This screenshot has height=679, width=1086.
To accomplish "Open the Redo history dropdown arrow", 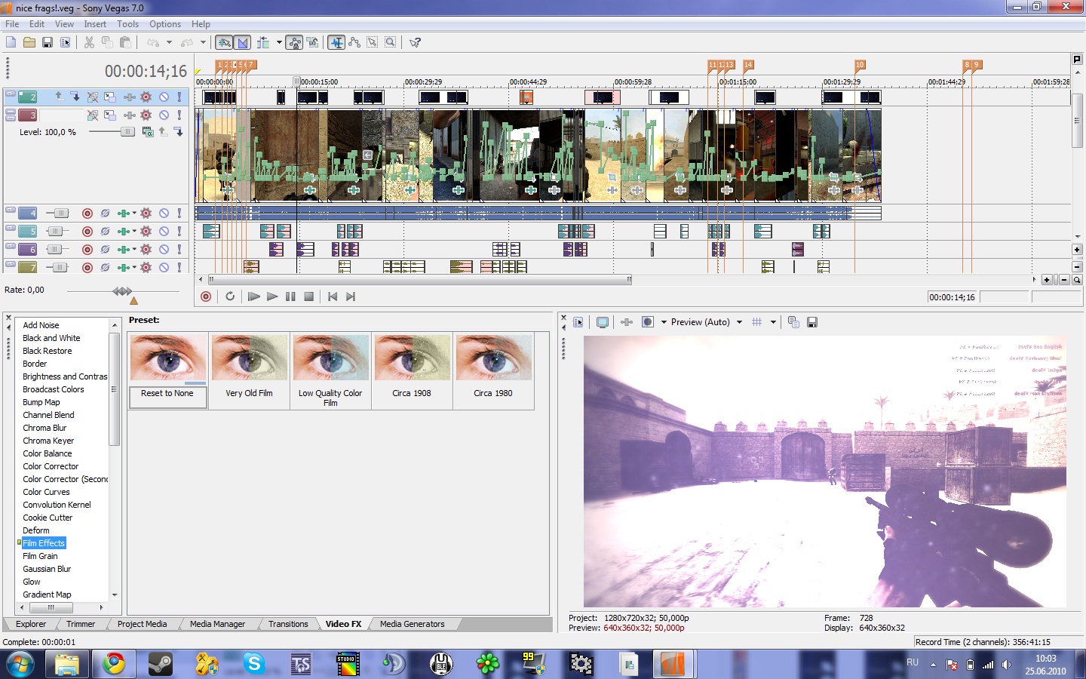I will (x=203, y=42).
